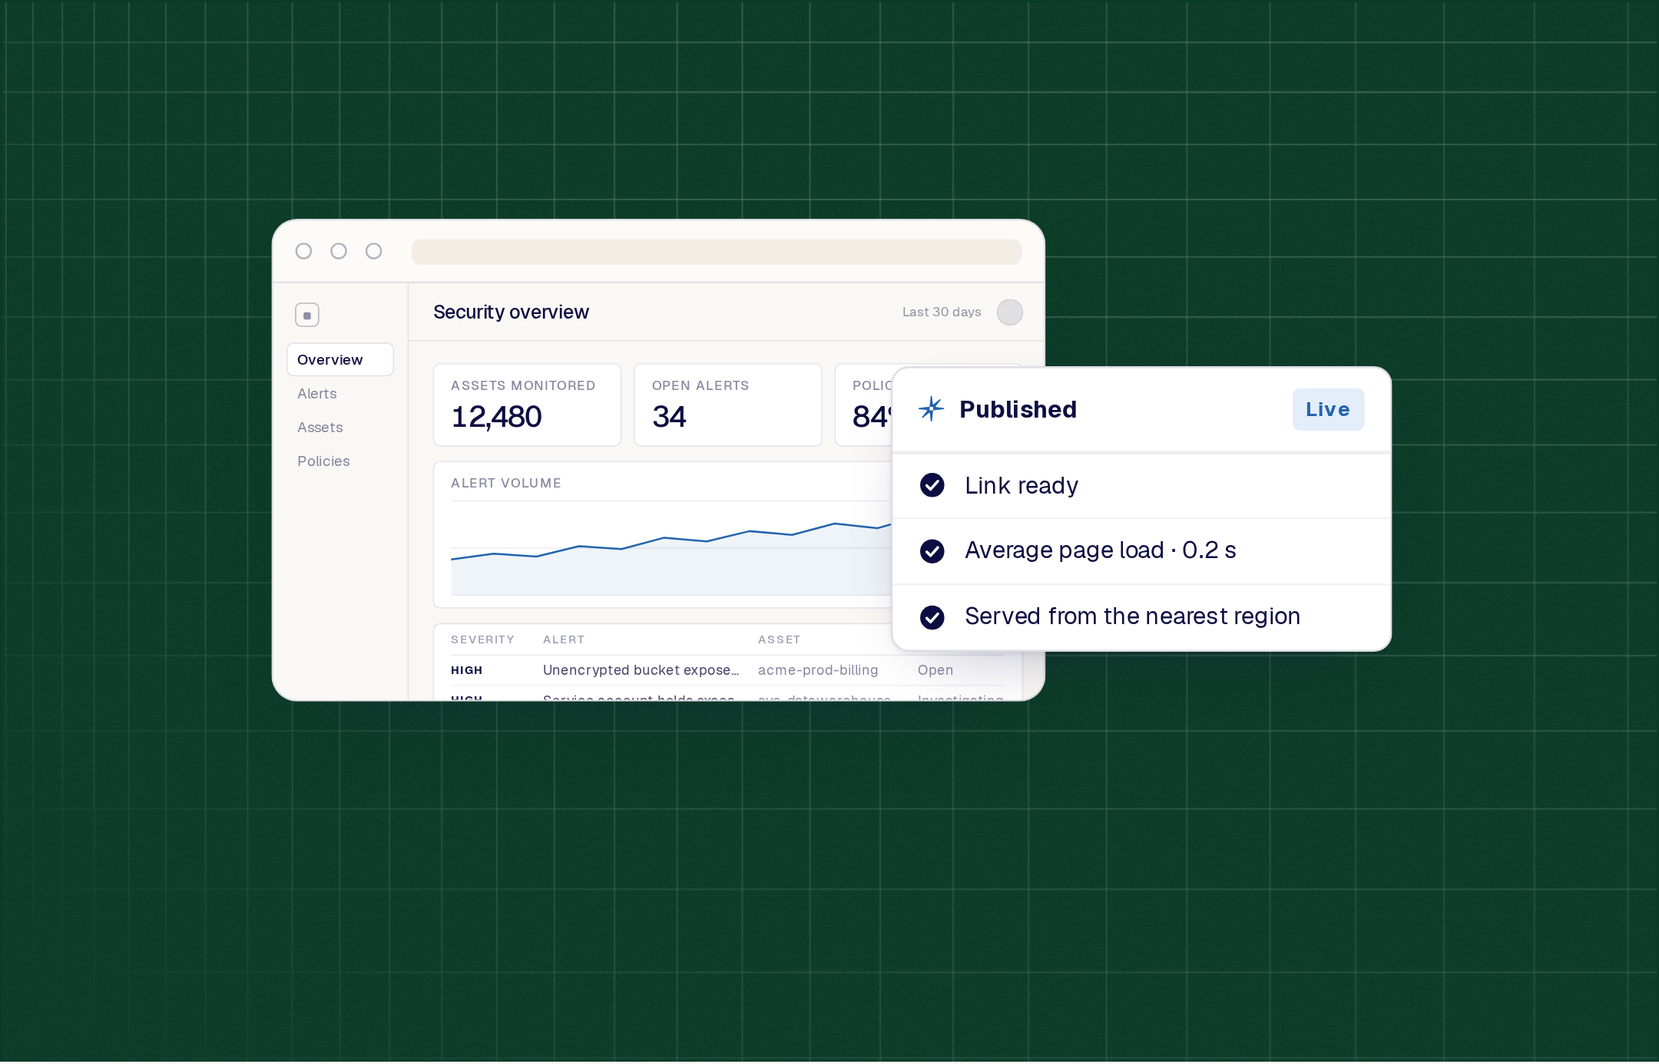Viewport: 1659px width, 1064px height.
Task: Go to Alerts in the sidebar
Action: [317, 393]
